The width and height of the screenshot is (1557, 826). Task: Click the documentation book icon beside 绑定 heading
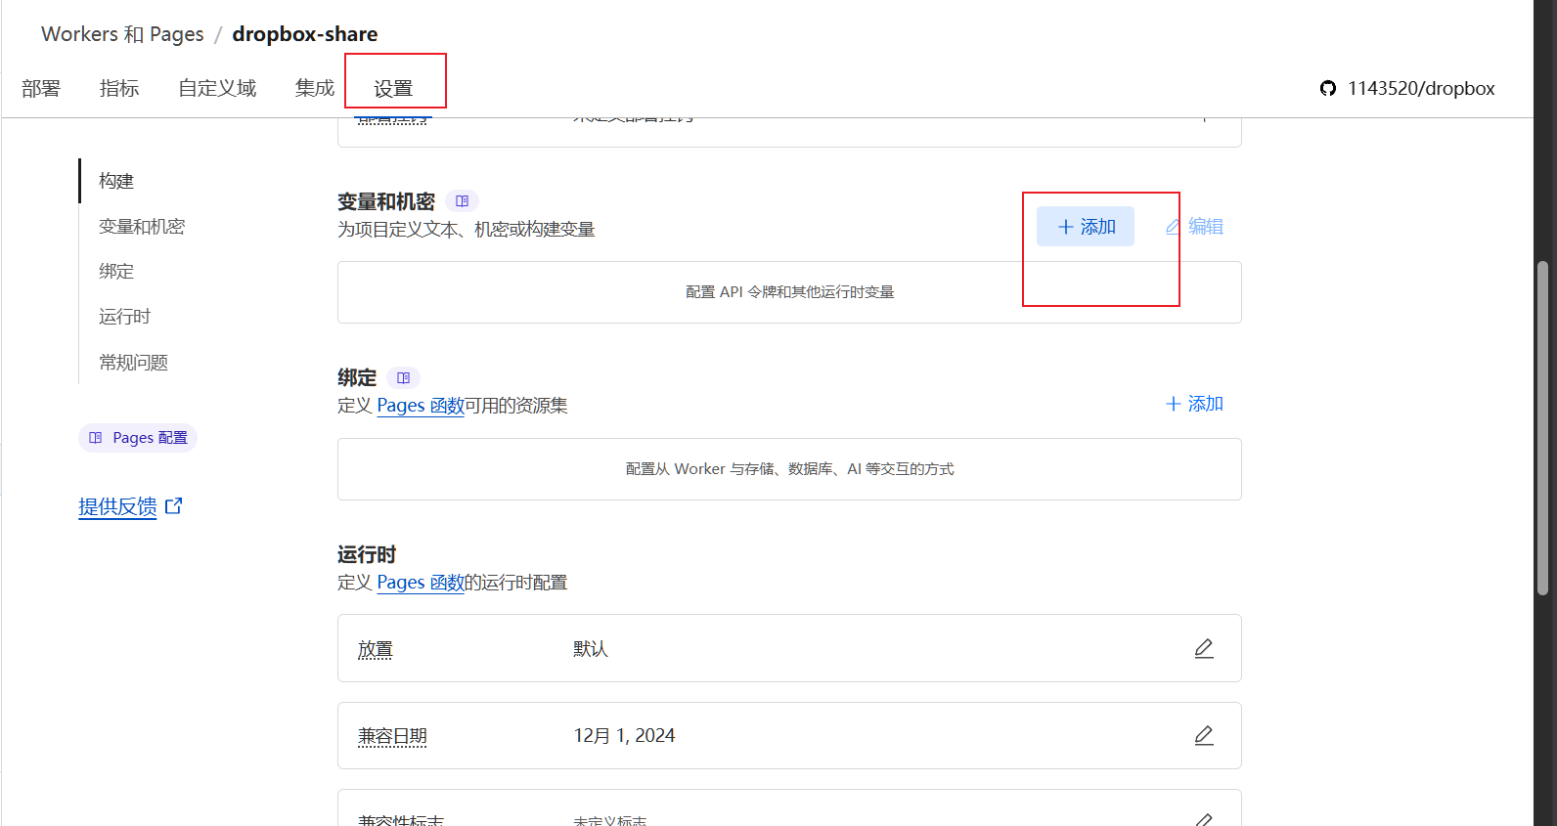403,378
